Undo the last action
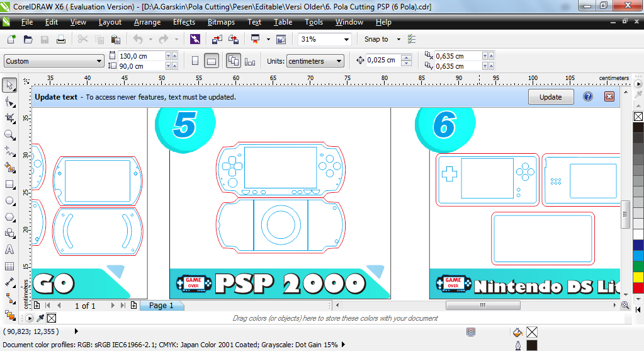Image resolution: width=644 pixels, height=351 pixels. point(138,39)
